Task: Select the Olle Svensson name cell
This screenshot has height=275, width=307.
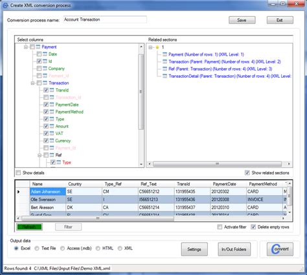Action: [x=48, y=200]
